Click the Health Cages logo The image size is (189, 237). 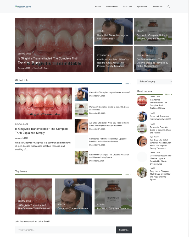[23, 7]
